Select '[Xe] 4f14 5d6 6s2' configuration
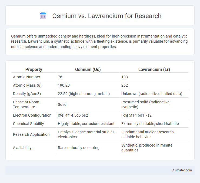200x183 pixels. (73, 115)
